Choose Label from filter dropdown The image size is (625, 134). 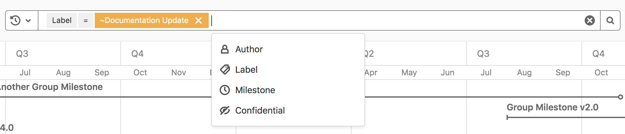246,70
